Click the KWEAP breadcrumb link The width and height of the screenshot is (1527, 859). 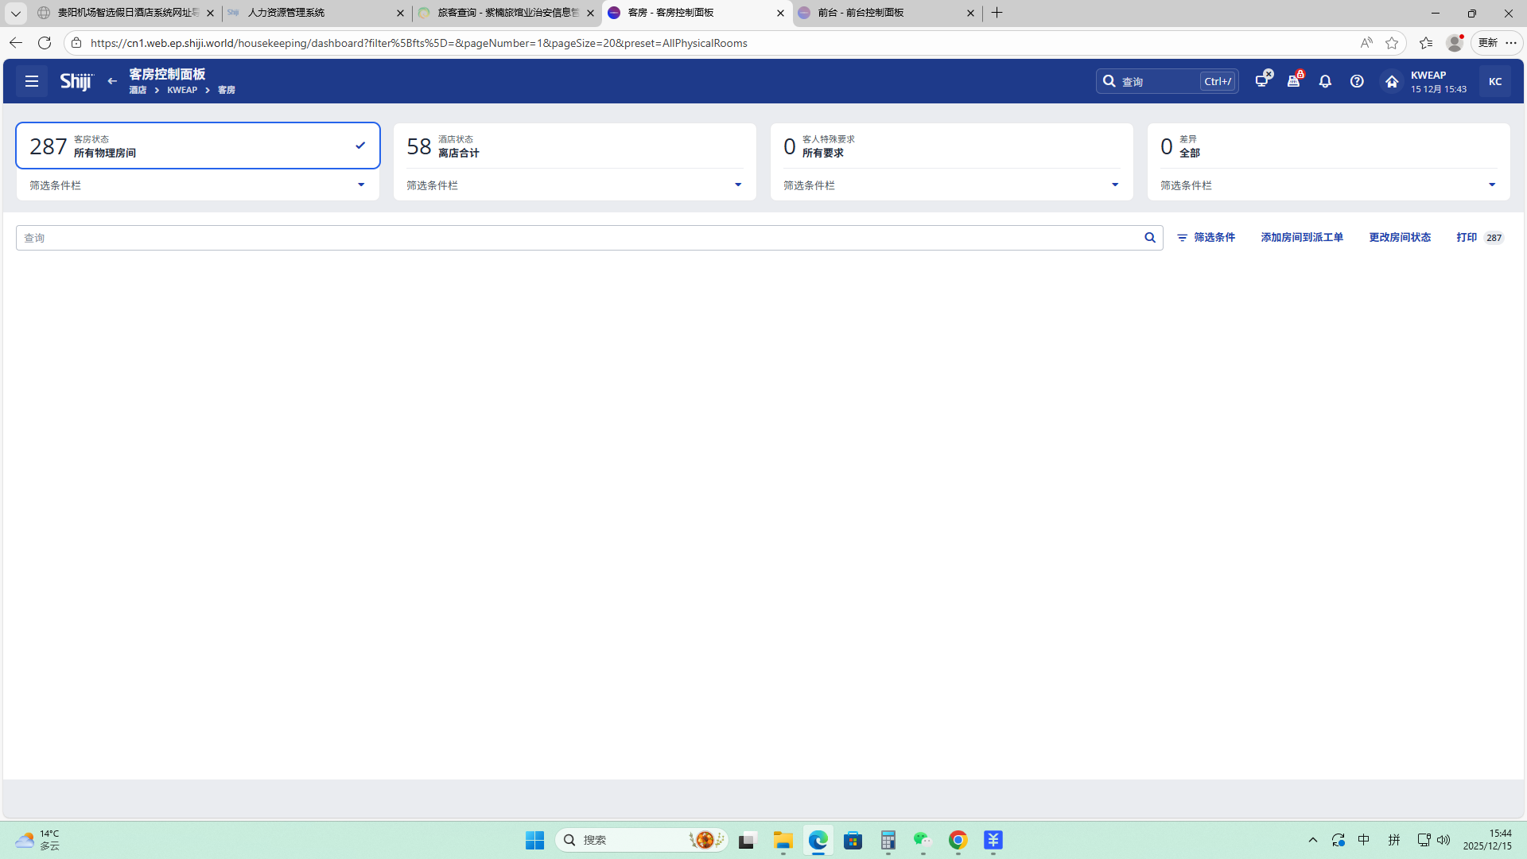click(x=182, y=91)
